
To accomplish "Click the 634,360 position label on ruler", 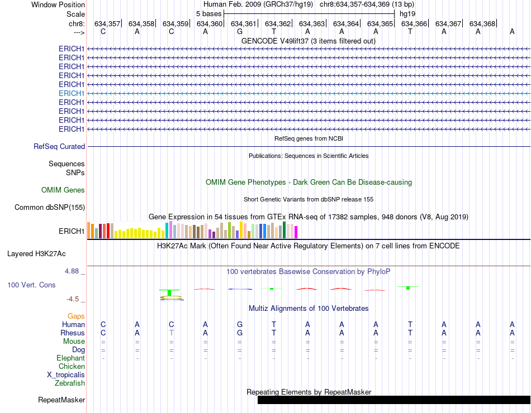I will pyautogui.click(x=210, y=23).
